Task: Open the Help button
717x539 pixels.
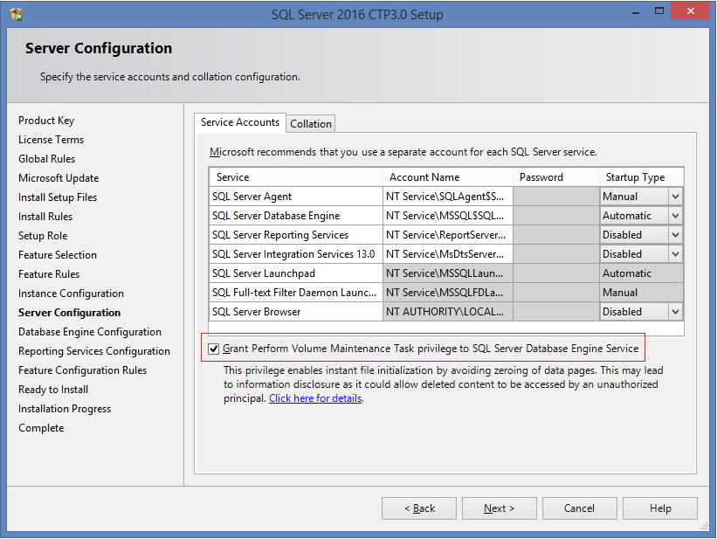Action: [x=660, y=508]
